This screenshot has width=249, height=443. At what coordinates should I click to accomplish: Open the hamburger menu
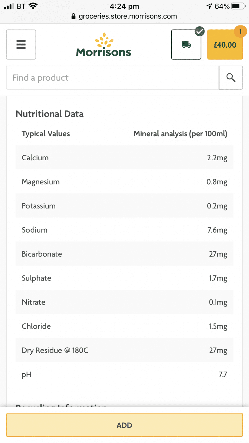(21, 45)
